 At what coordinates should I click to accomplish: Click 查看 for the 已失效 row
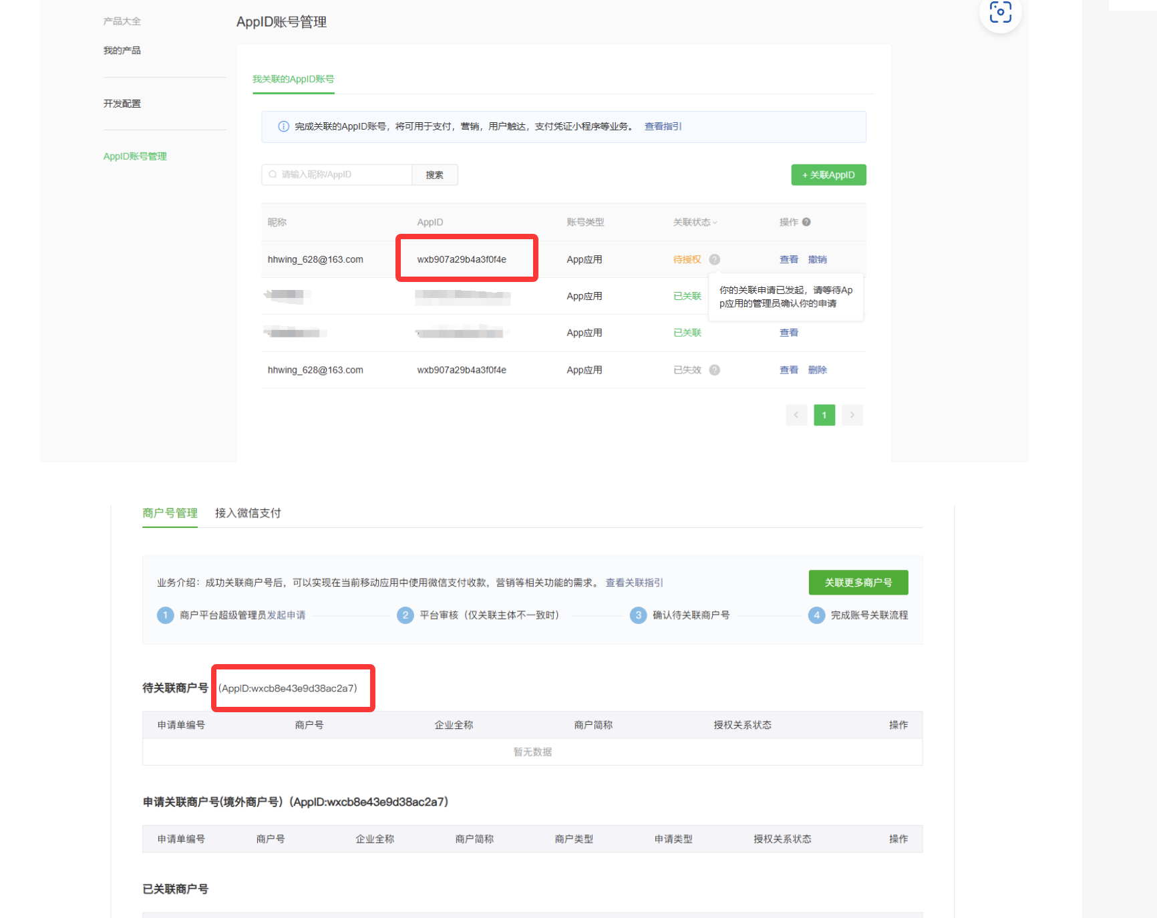(789, 370)
